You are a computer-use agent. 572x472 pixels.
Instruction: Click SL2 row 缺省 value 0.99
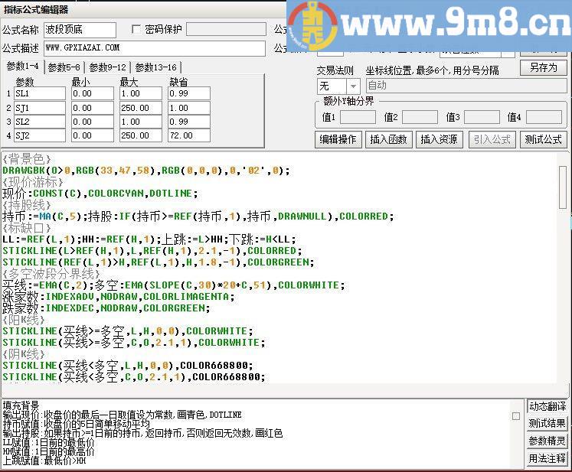click(x=189, y=122)
